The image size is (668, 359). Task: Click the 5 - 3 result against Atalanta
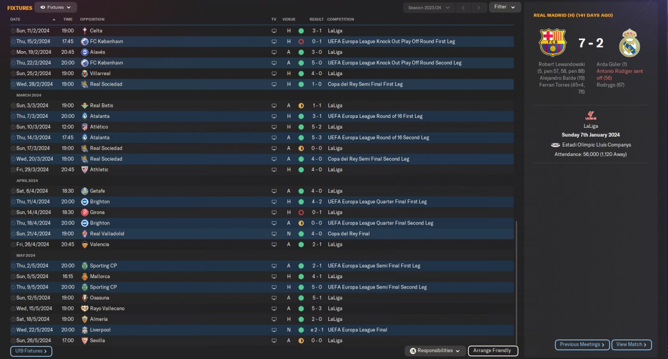tap(317, 138)
